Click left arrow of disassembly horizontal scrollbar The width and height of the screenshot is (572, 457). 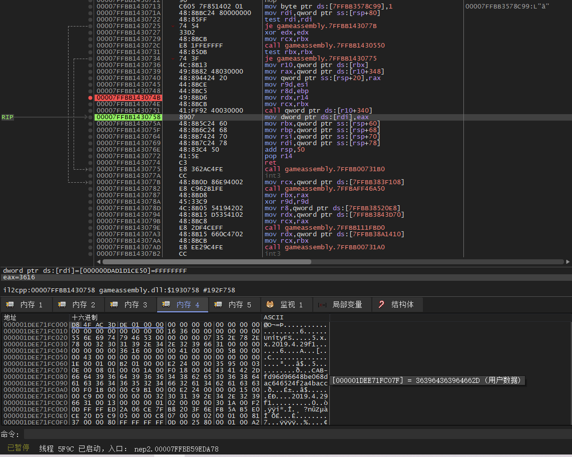pyautogui.click(x=99, y=262)
